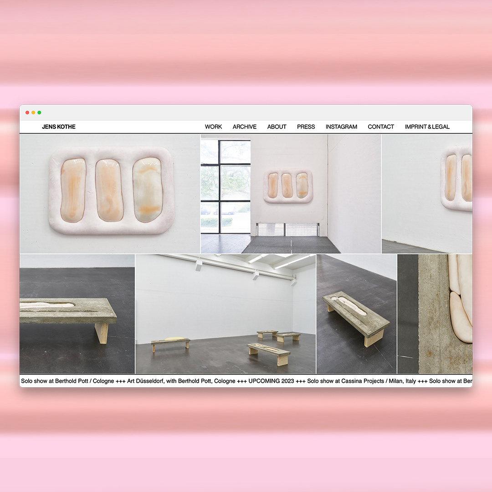Open gallery view with window and wall sculpture
The width and height of the screenshot is (492, 492).
coord(291,194)
